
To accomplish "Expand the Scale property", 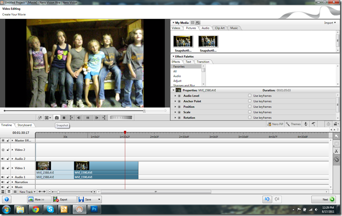I will coord(175,112).
